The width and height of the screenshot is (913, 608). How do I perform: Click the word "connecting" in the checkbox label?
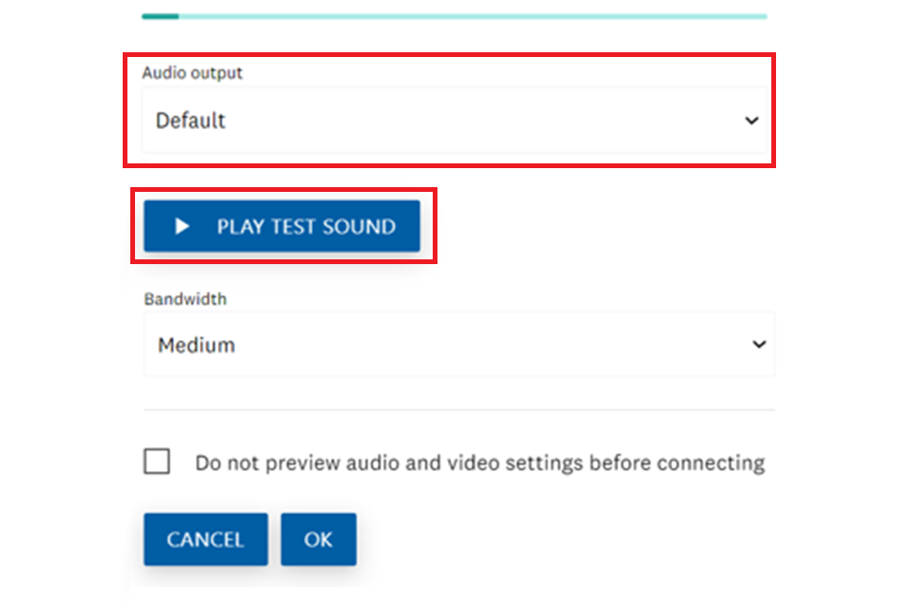(x=711, y=464)
